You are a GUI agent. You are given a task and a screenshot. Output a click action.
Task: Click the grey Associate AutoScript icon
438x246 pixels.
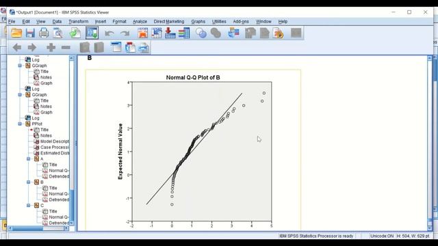250,33
